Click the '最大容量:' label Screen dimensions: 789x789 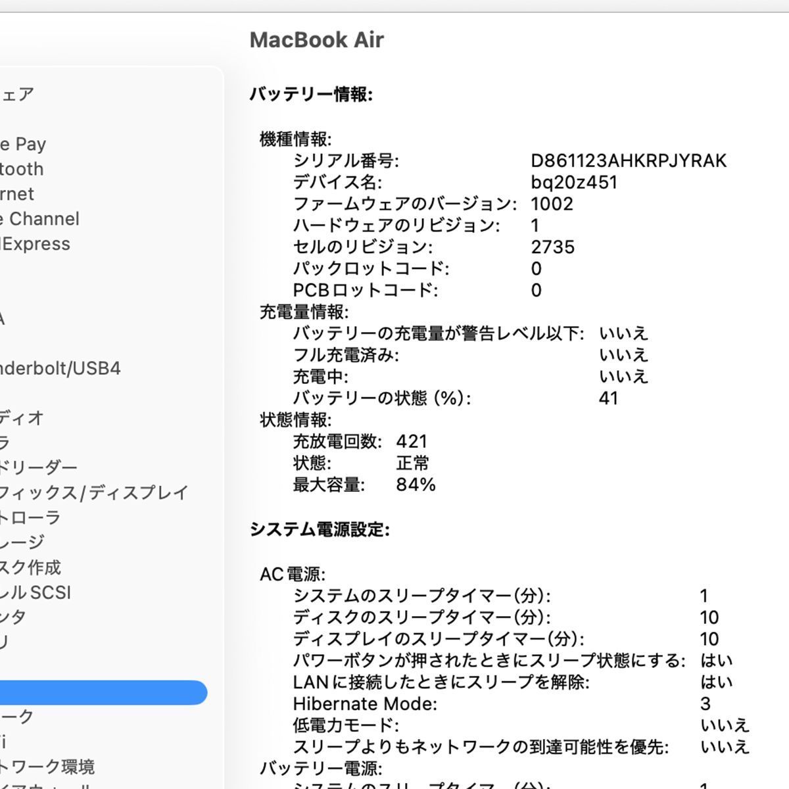coord(329,485)
